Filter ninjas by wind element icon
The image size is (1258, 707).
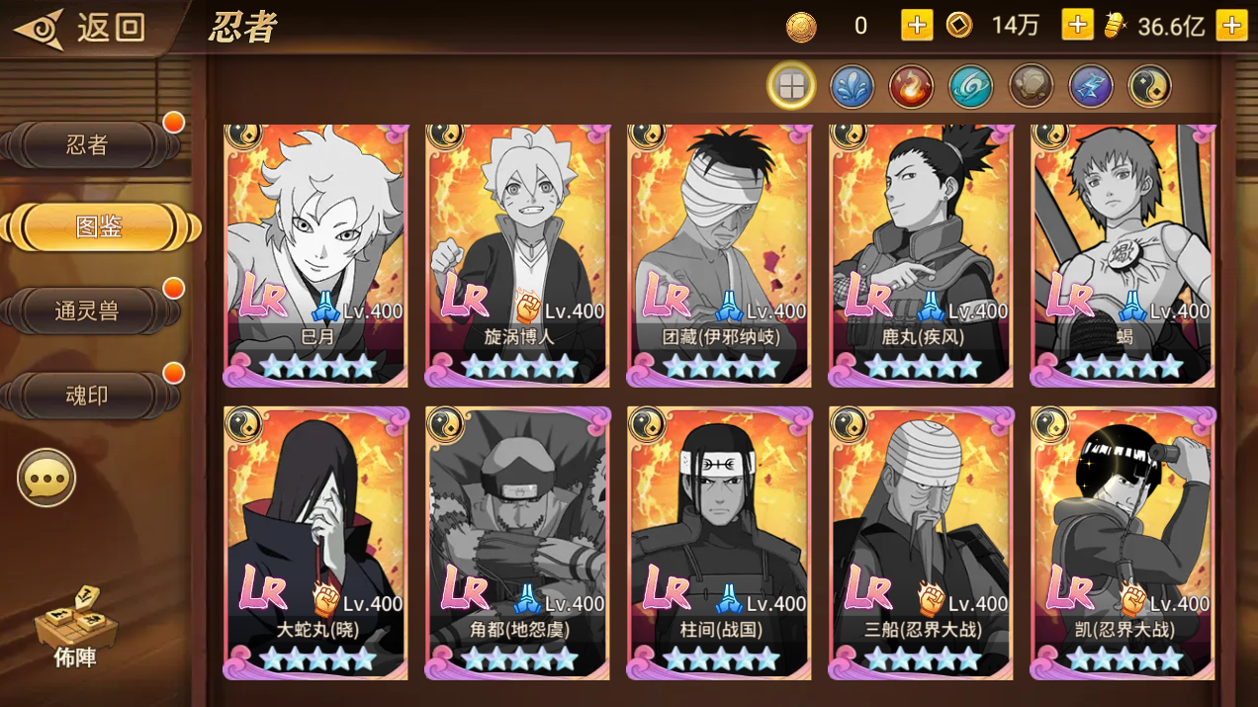coord(970,86)
